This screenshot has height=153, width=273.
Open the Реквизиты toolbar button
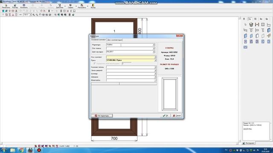(6, 6)
